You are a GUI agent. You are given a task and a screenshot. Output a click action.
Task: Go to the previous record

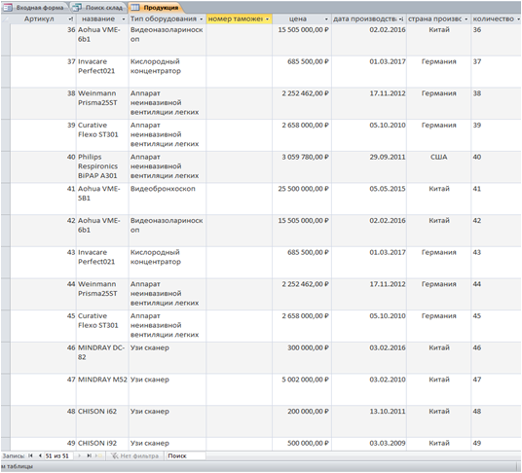click(x=40, y=455)
